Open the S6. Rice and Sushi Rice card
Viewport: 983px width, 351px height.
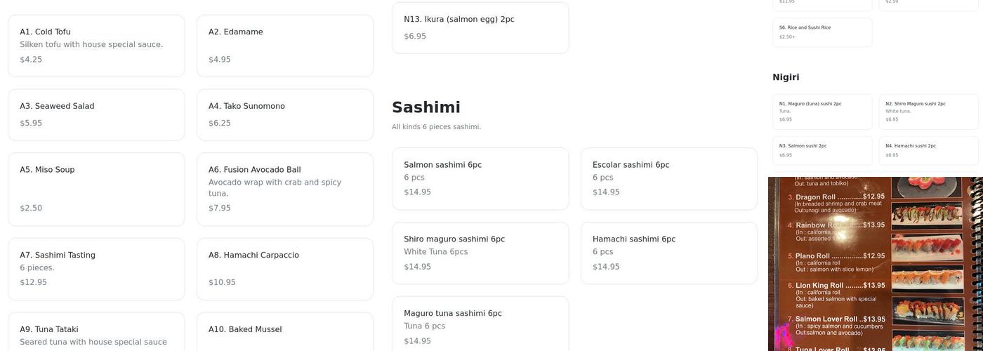click(x=822, y=32)
